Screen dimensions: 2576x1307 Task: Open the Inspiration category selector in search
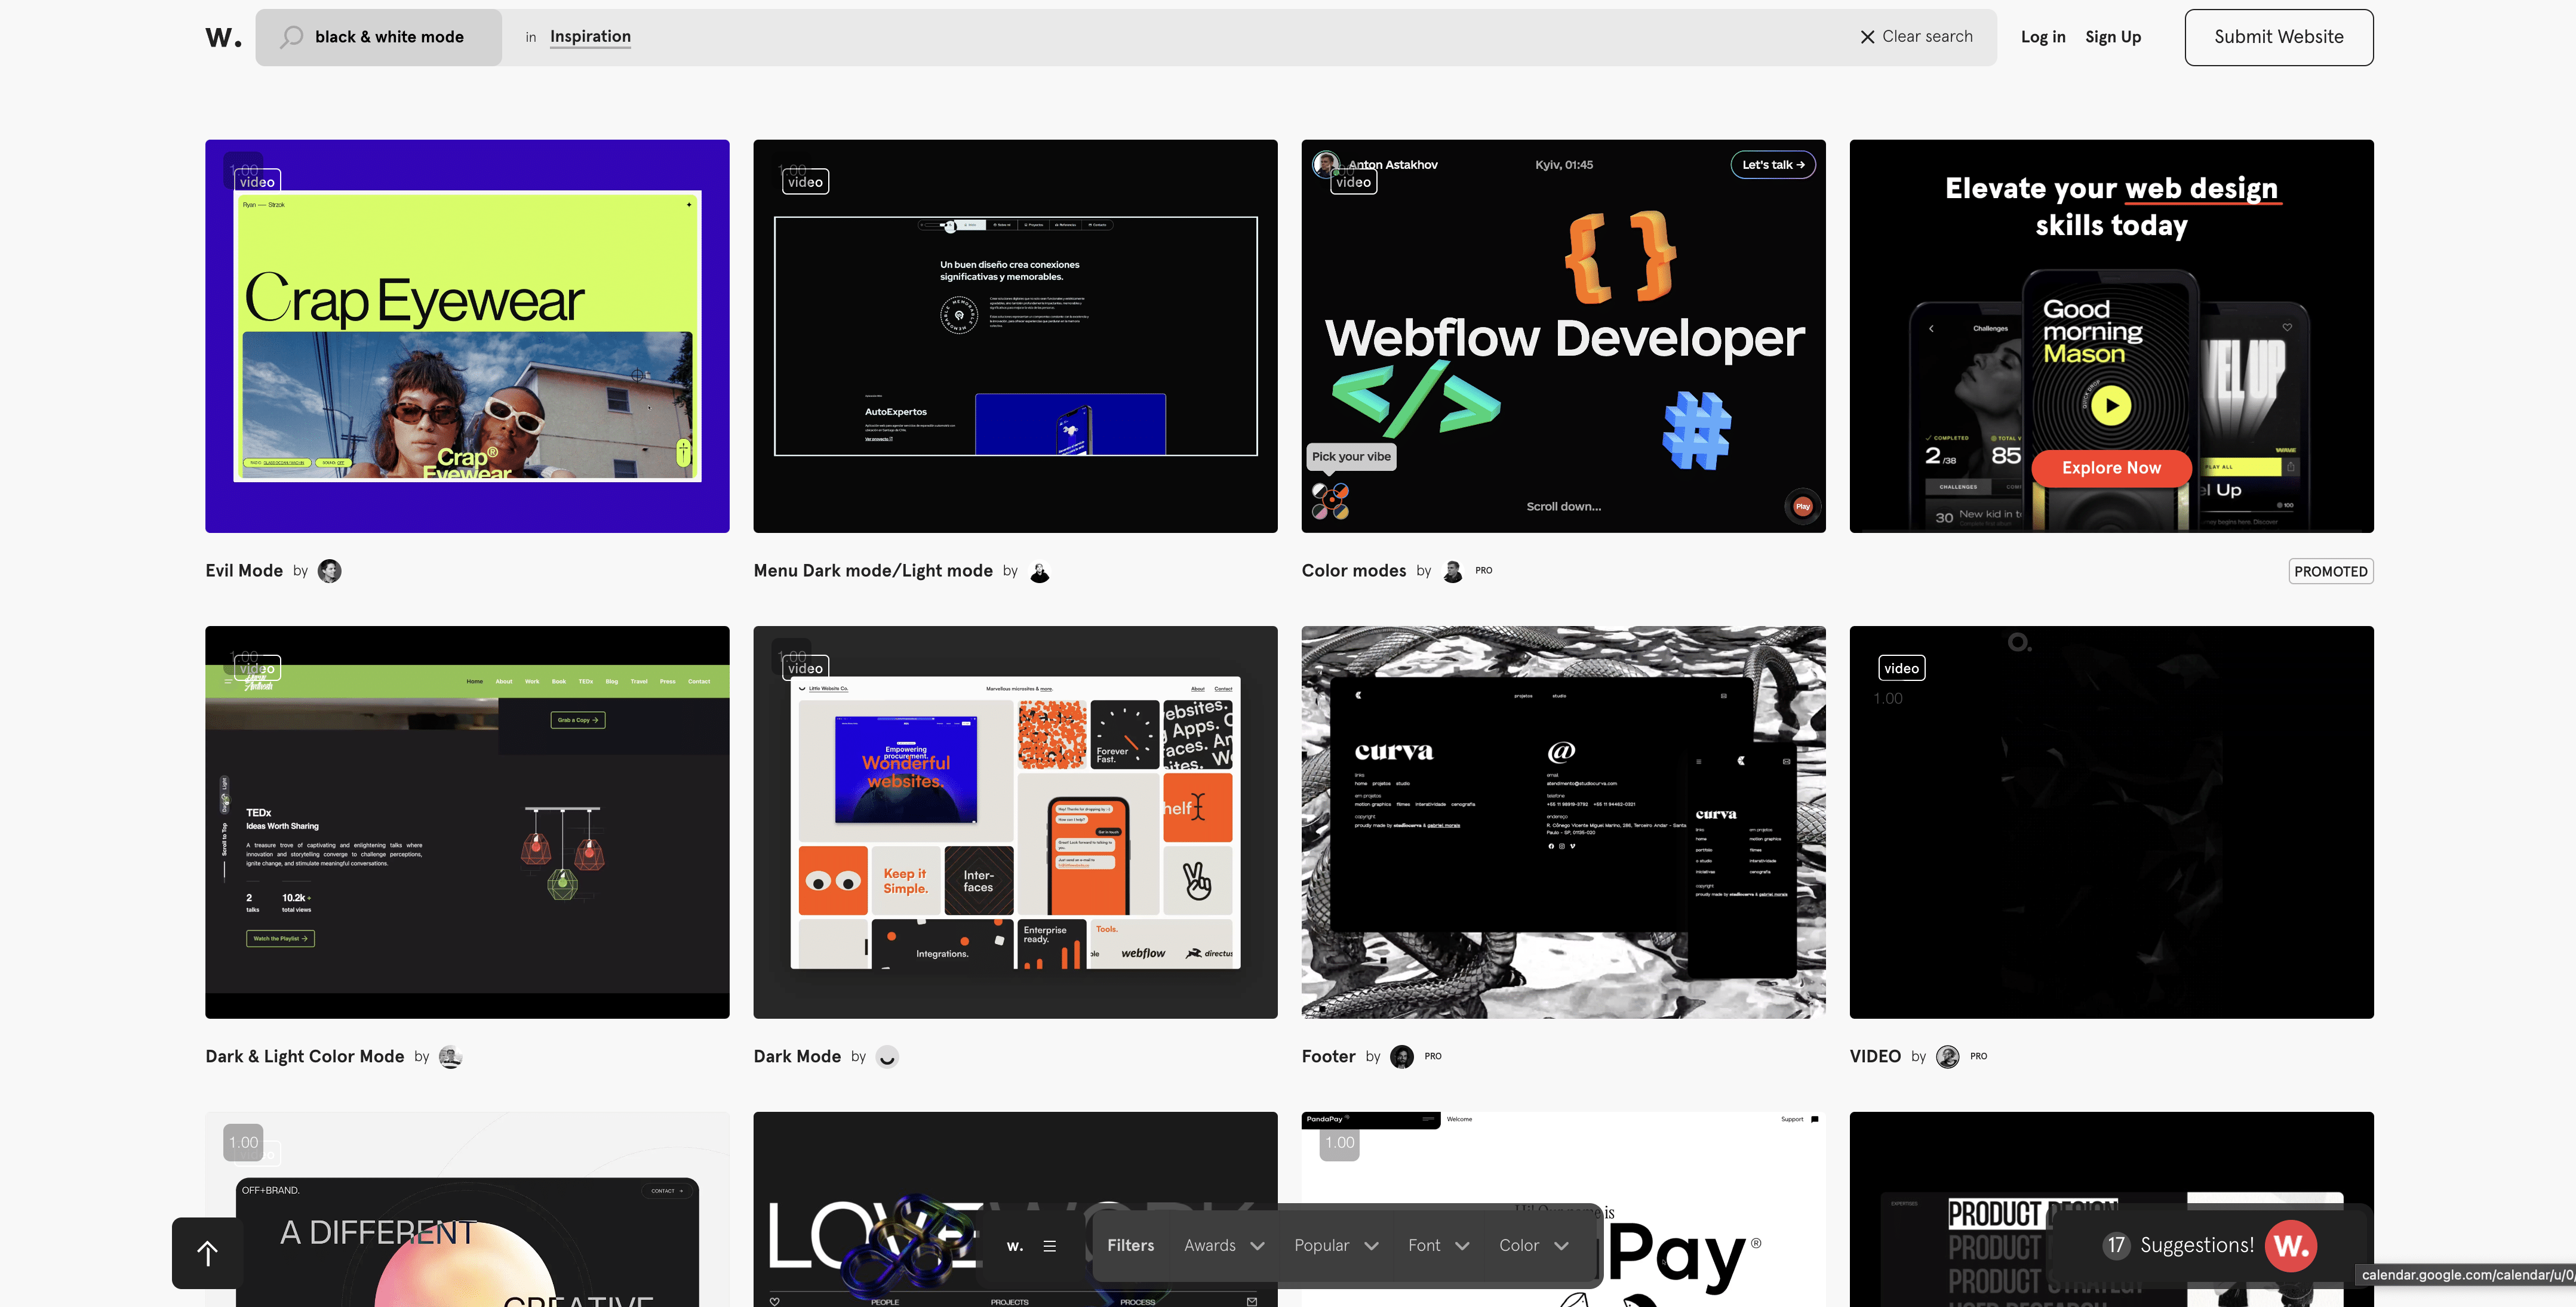point(590,37)
